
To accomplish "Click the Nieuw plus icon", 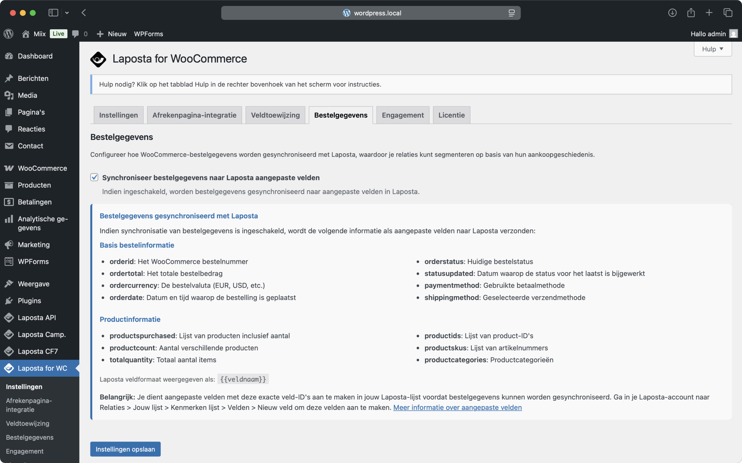I will [x=100, y=34].
